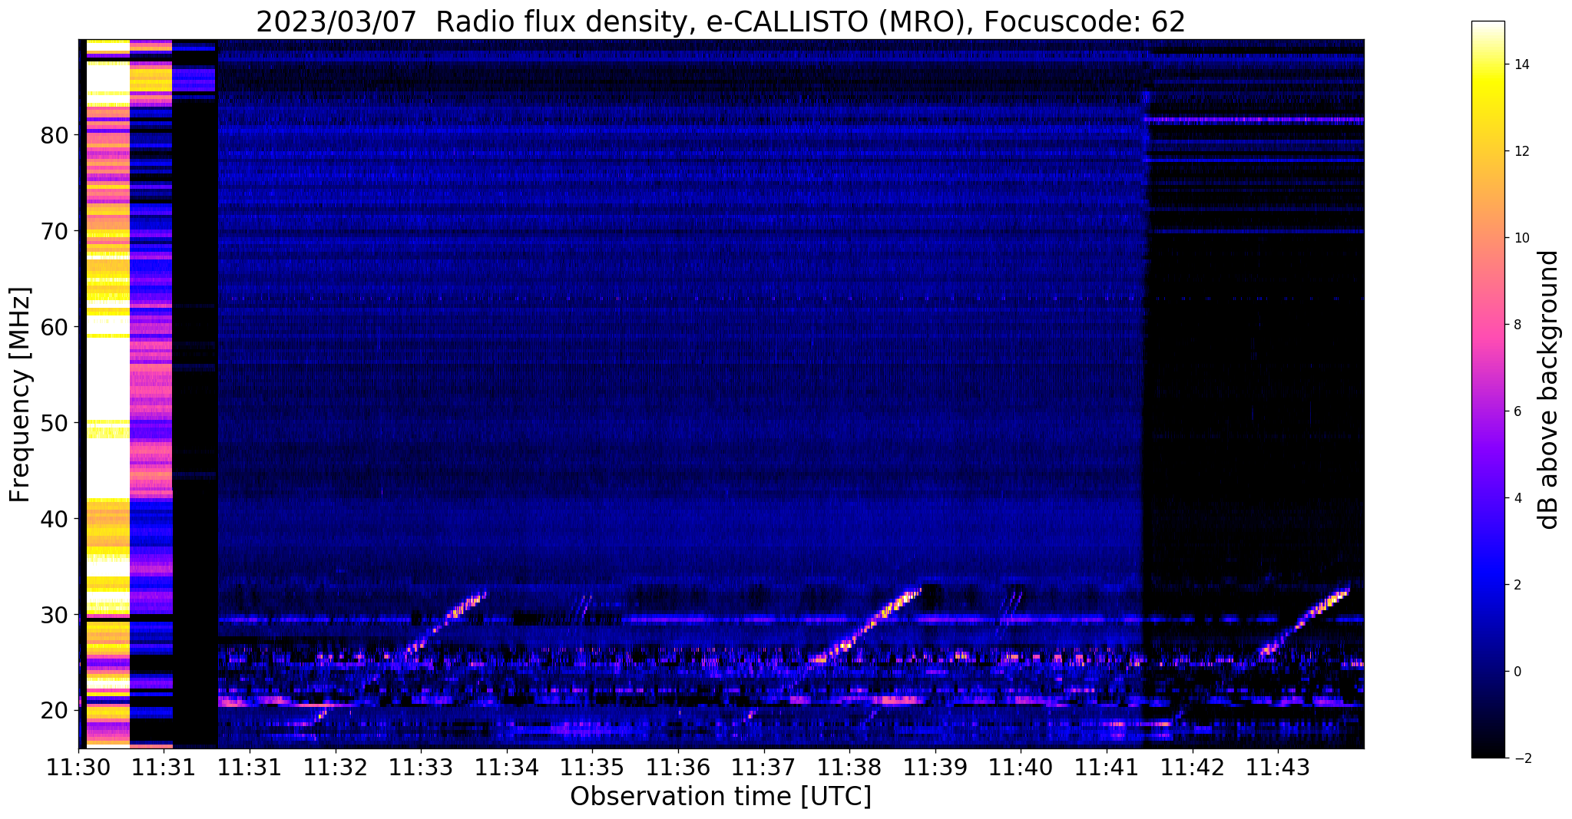Click the 11:43 time tick label
1572x819 pixels.
(1278, 768)
